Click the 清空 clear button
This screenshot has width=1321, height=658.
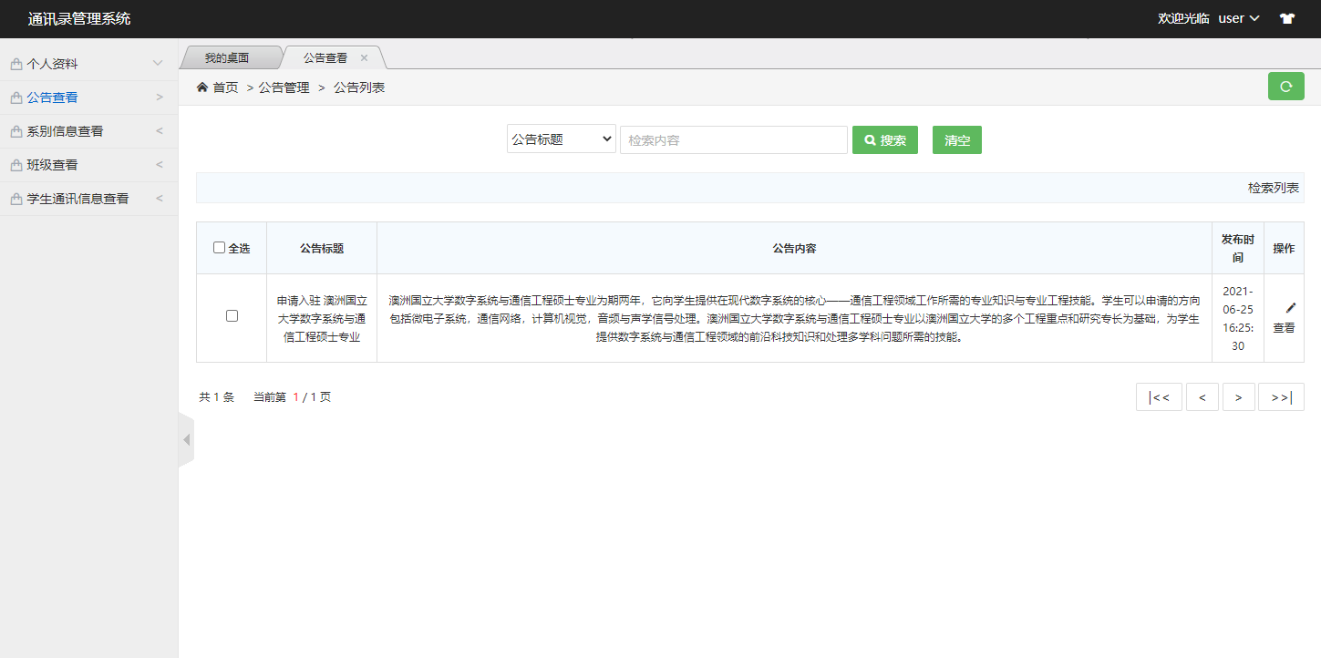point(956,139)
